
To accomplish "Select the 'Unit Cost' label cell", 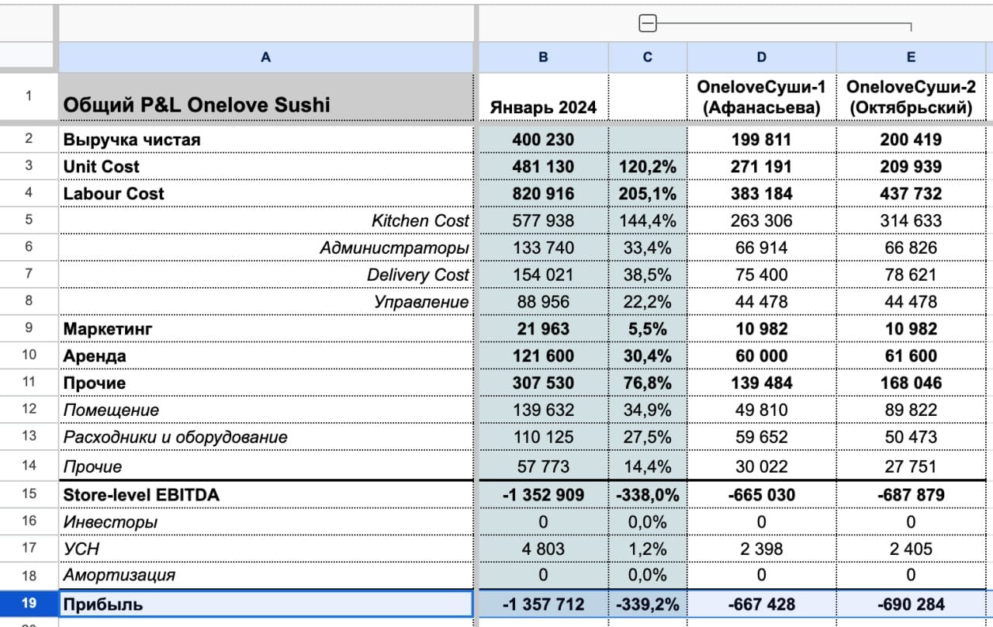I will pyautogui.click(x=266, y=166).
